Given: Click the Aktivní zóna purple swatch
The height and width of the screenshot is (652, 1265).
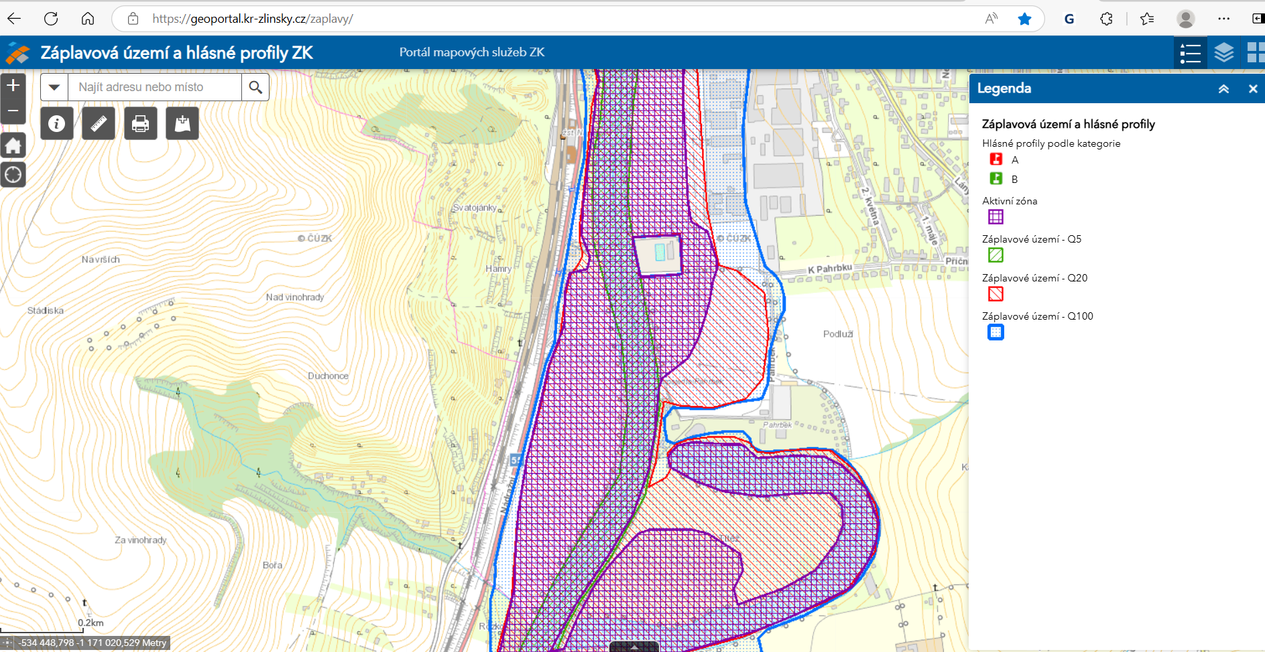Looking at the screenshot, I should click(996, 217).
